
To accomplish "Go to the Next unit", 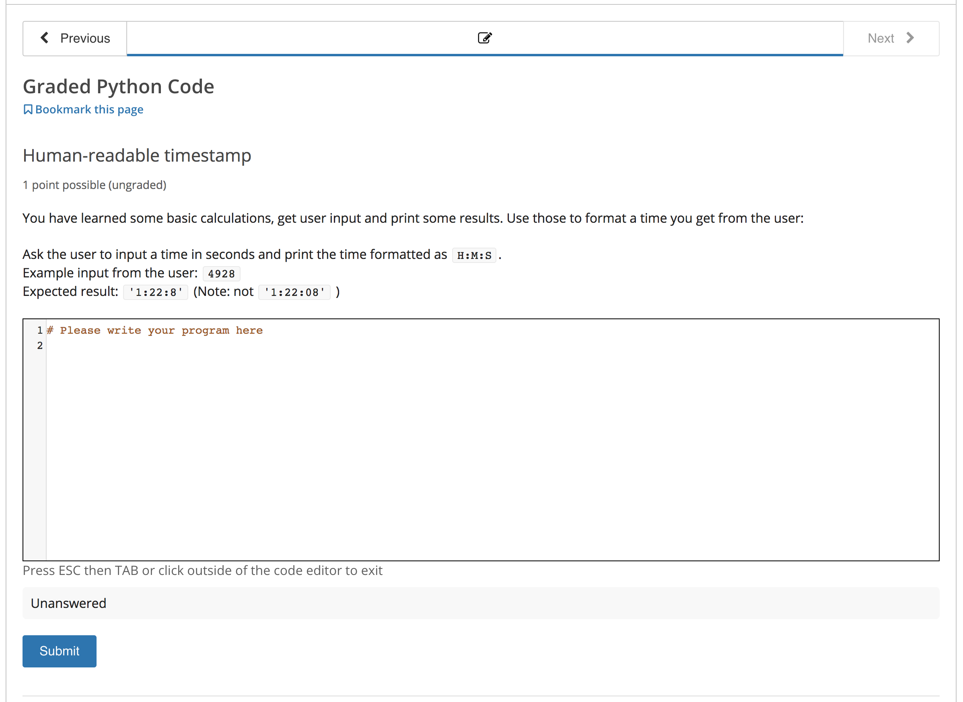I will click(891, 38).
